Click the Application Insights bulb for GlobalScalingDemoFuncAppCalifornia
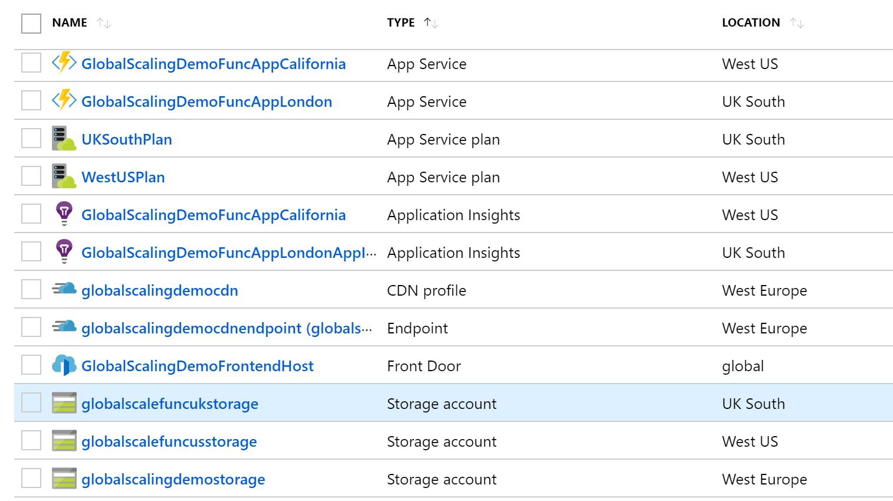The width and height of the screenshot is (893, 501). click(x=64, y=214)
